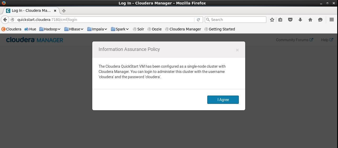The image size is (338, 148).
Task: Open a new tab with plus icon
Action: [64, 11]
